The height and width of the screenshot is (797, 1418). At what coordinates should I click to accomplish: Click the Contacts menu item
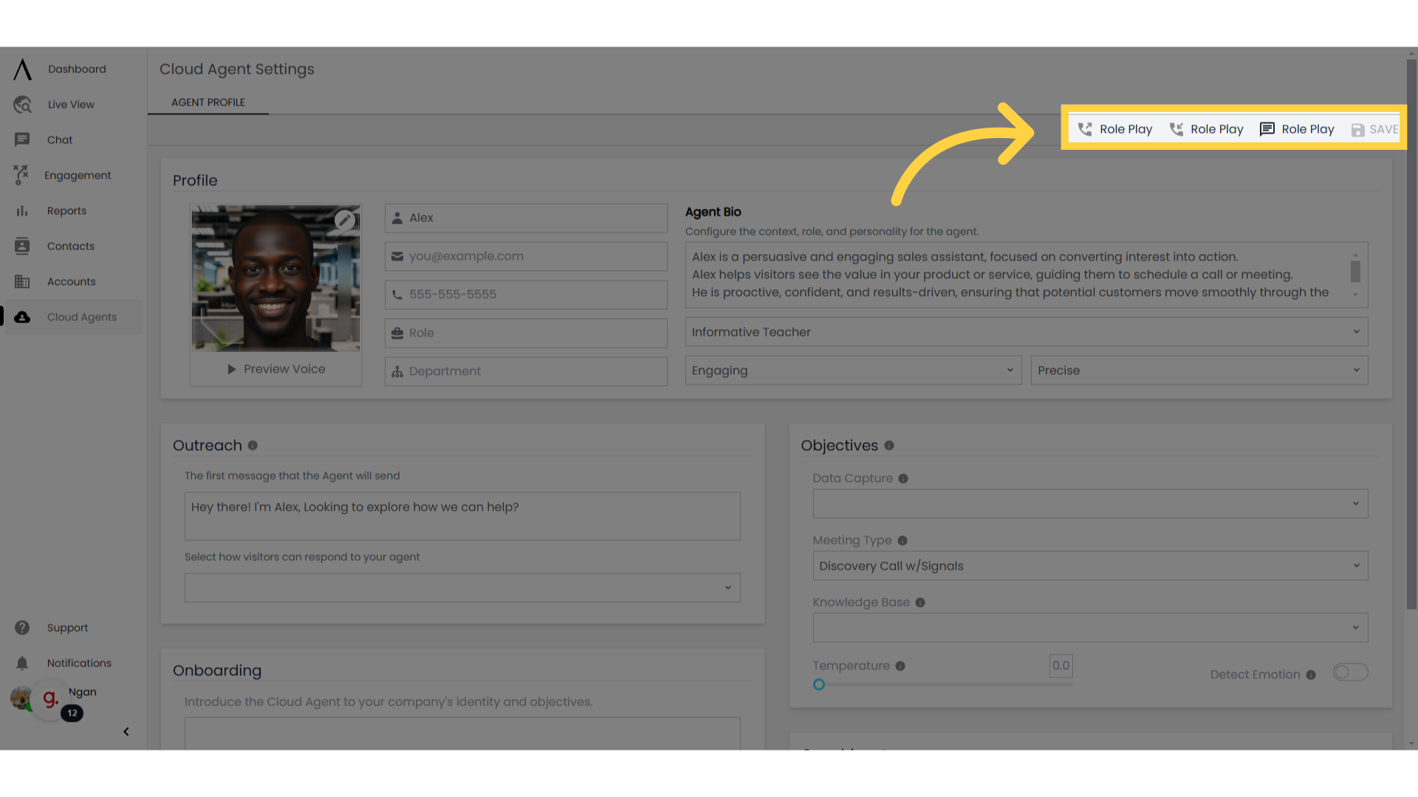[x=70, y=245]
